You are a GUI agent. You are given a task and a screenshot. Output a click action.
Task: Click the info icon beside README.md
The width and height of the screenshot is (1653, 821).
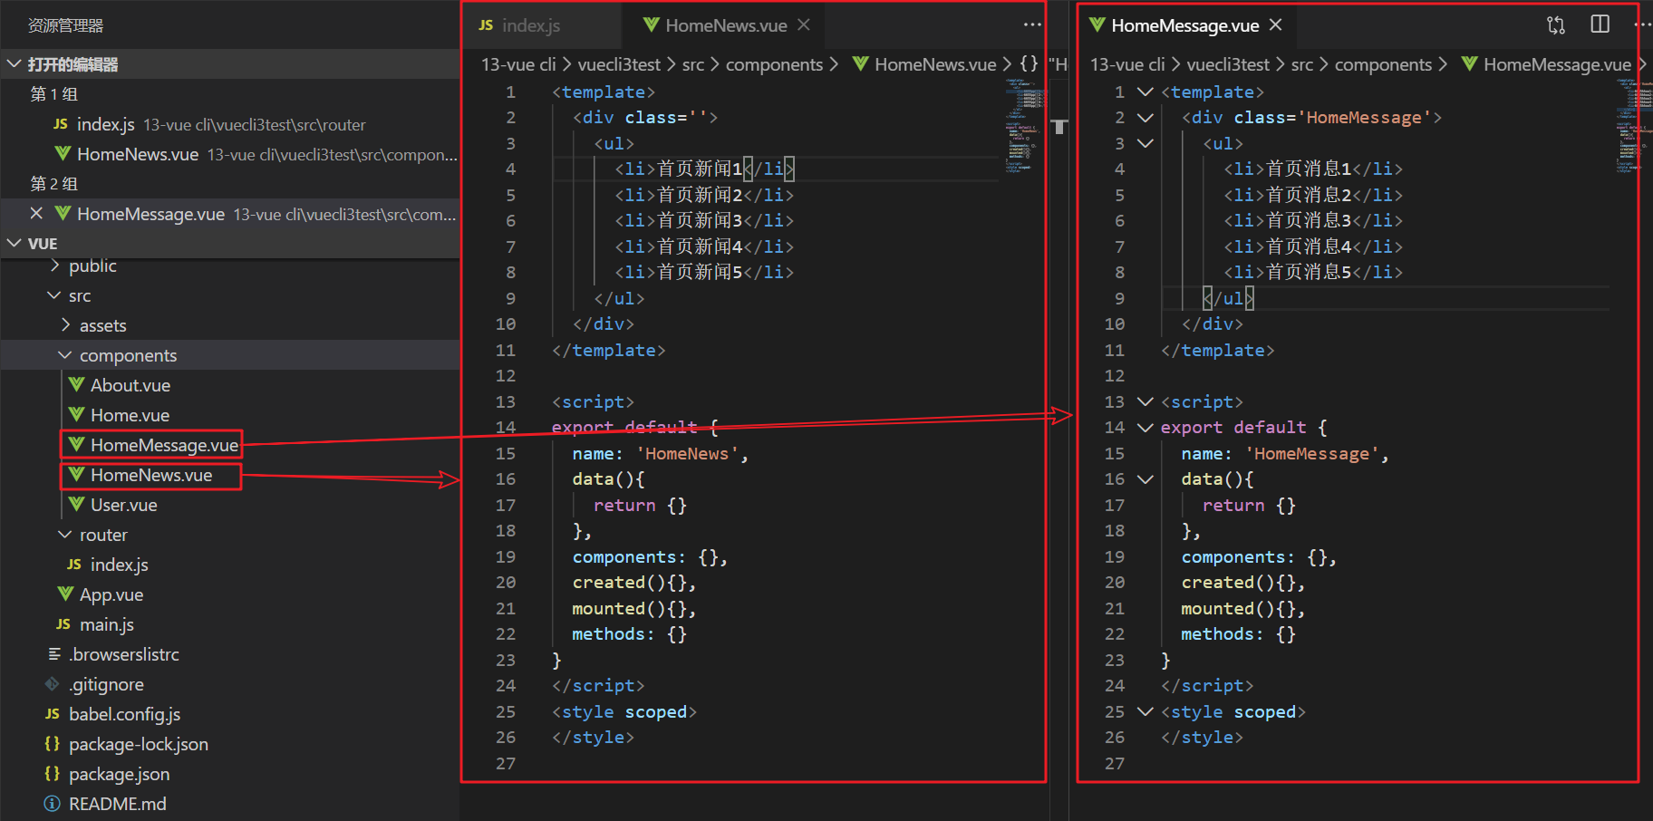coord(53,804)
